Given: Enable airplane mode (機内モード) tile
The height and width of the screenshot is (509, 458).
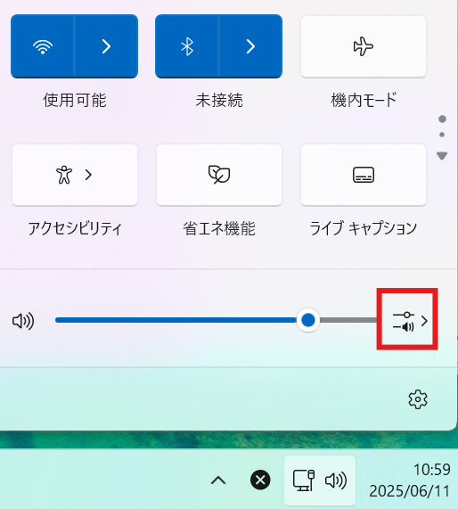Looking at the screenshot, I should [x=364, y=46].
